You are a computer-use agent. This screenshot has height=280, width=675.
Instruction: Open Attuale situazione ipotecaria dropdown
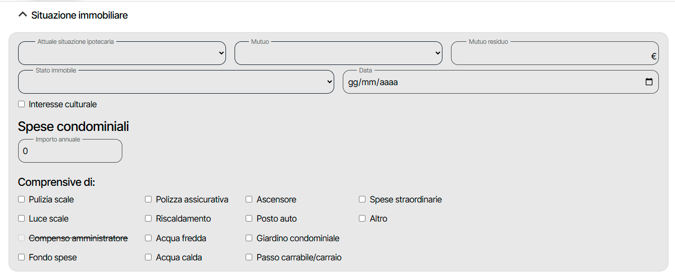pos(122,53)
